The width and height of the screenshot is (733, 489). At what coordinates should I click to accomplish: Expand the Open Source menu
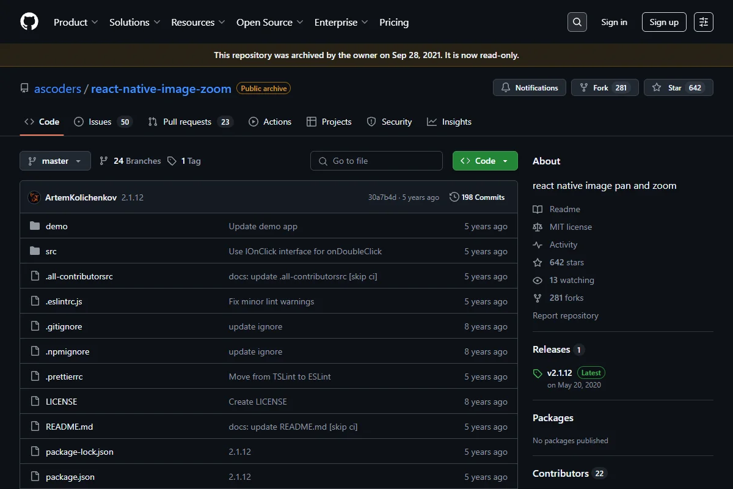coord(270,22)
